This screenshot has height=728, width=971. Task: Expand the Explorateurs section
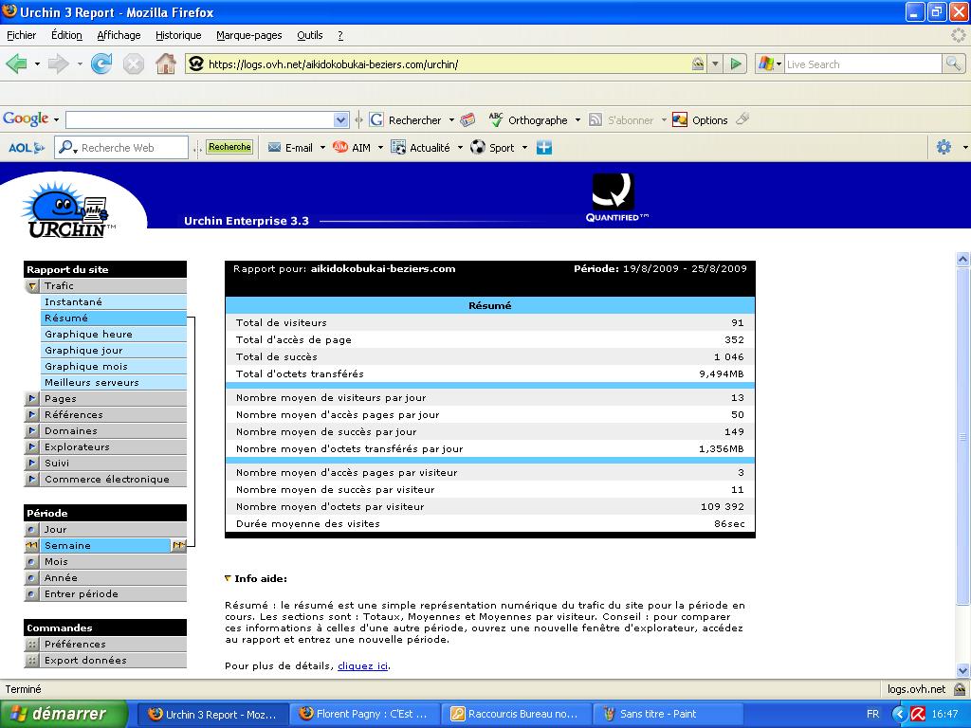(x=32, y=447)
